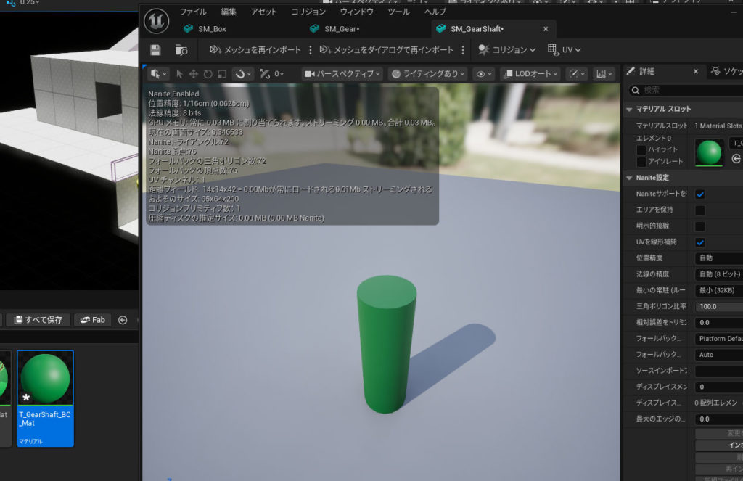Click the back arrow next to Fab
Screen dimensions: 743x481
click(123, 320)
